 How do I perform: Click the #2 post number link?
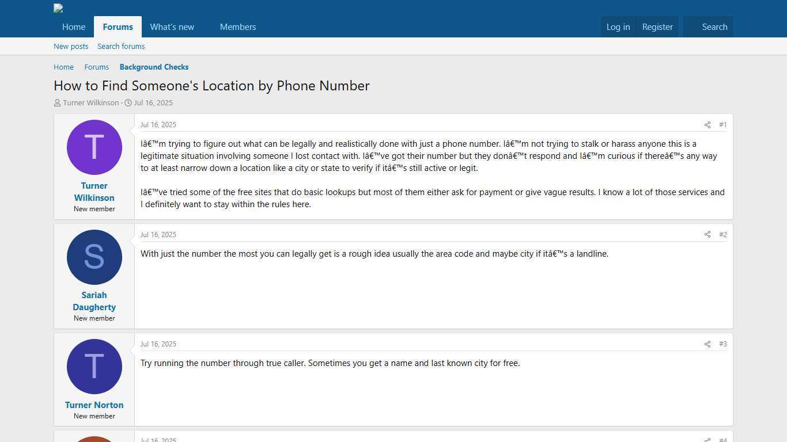[723, 234]
